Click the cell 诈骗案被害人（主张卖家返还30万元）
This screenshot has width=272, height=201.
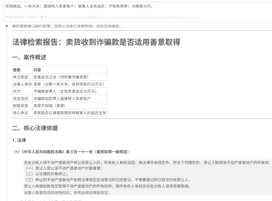point(70,91)
